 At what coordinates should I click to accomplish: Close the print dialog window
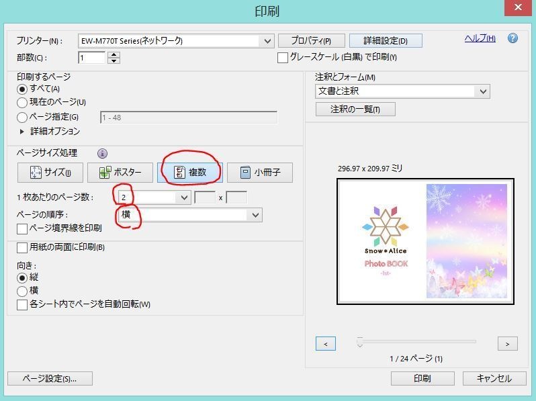(519, 7)
